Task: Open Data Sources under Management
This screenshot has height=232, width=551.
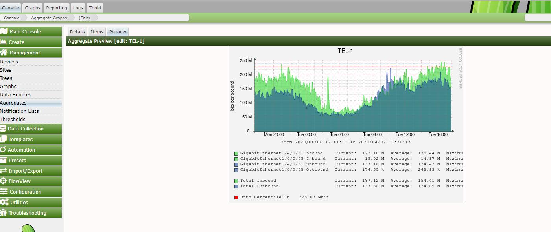Action: coord(31,94)
